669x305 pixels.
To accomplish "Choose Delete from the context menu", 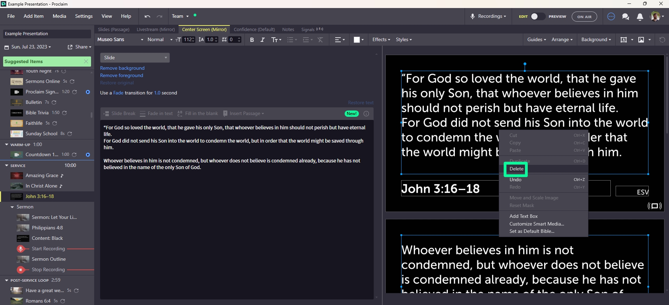I will [x=516, y=169].
